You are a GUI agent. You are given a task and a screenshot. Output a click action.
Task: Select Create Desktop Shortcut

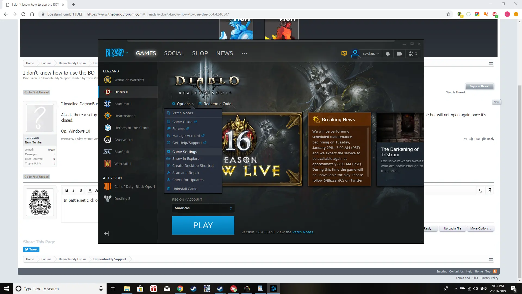(x=193, y=166)
